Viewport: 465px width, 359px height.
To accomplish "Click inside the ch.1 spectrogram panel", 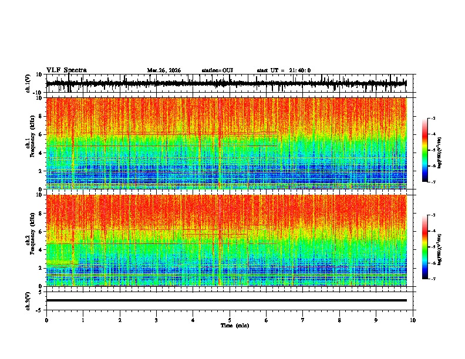I will click(x=226, y=143).
